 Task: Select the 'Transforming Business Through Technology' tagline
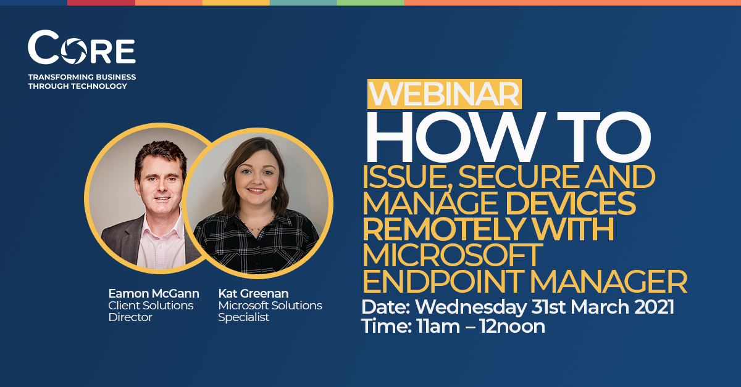[x=82, y=81]
